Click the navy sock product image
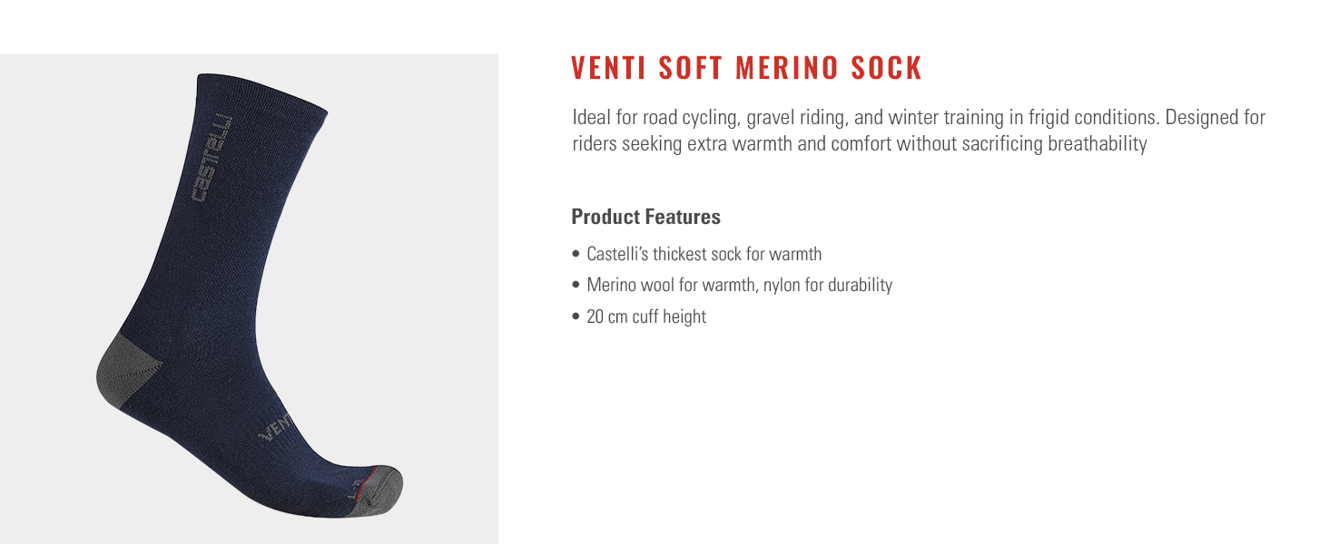Screen dimensions: 1329x544 pyautogui.click(x=250, y=296)
